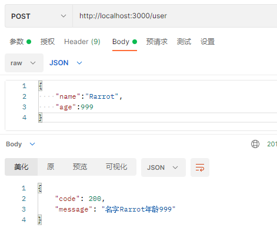Image resolution: width=277 pixels, height=238 pixels.
Task: Click the request URL input field
Action: (x=175, y=16)
